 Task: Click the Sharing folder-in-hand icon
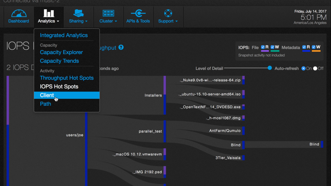tap(78, 13)
